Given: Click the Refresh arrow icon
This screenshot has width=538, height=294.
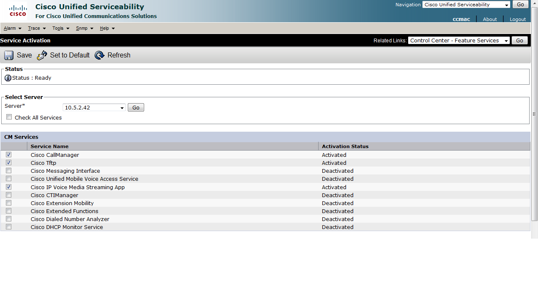Looking at the screenshot, I should (100, 55).
